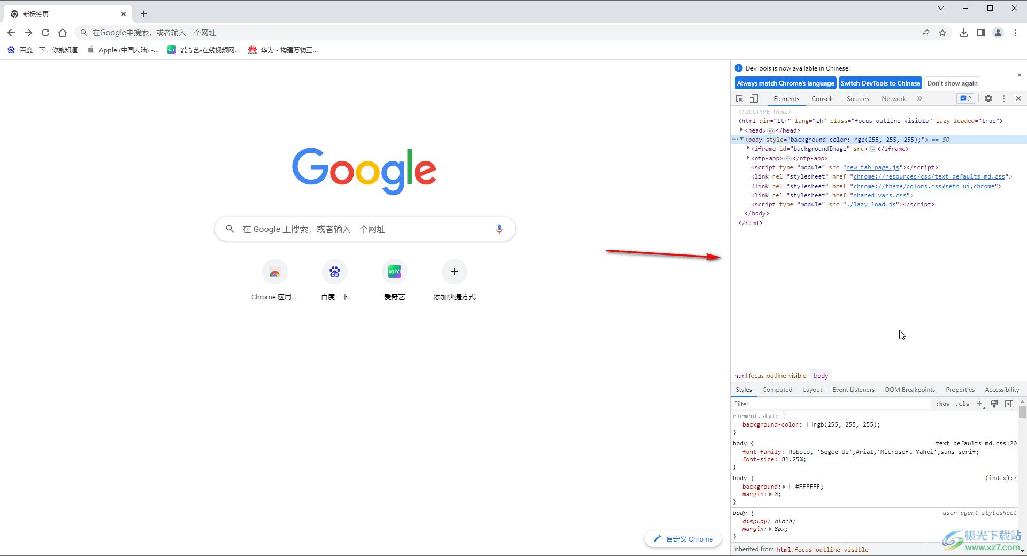Click the rgb(255, 255, 255) color swatch
Screen dimensions: 1027x556
pos(810,424)
